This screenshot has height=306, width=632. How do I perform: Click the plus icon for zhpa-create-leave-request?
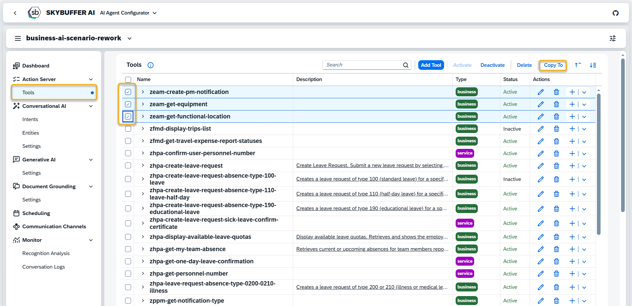point(572,166)
